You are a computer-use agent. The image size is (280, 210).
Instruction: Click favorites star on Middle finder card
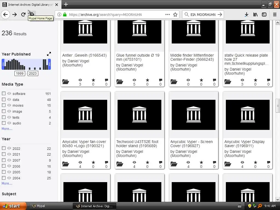pos(201,80)
